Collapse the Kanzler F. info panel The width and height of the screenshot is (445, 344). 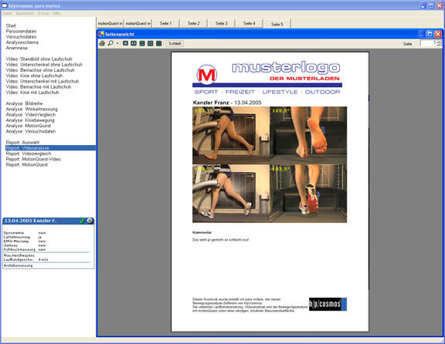click(x=90, y=221)
